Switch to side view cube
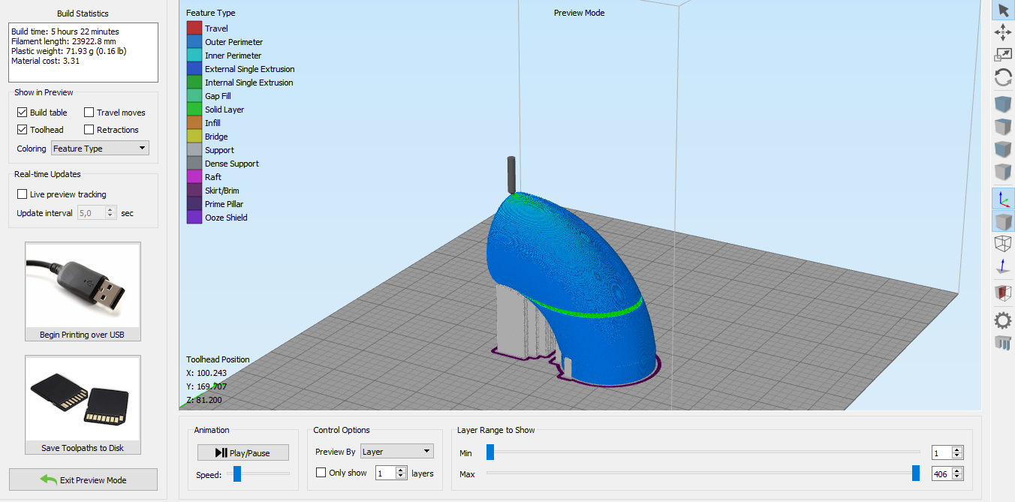1015x502 pixels. (x=1003, y=172)
